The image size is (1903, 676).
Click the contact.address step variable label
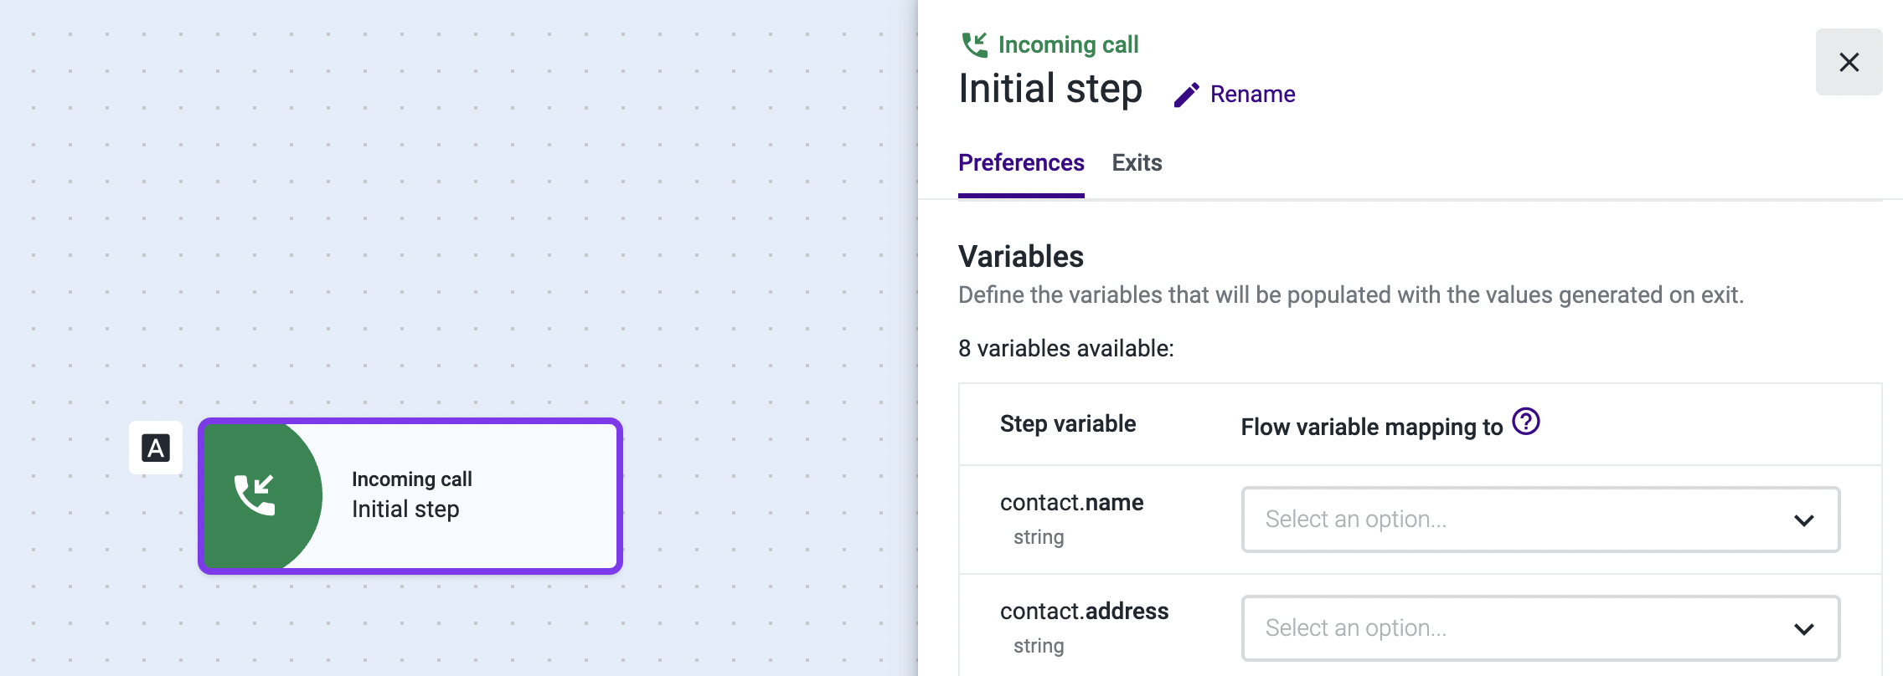[x=1084, y=612]
